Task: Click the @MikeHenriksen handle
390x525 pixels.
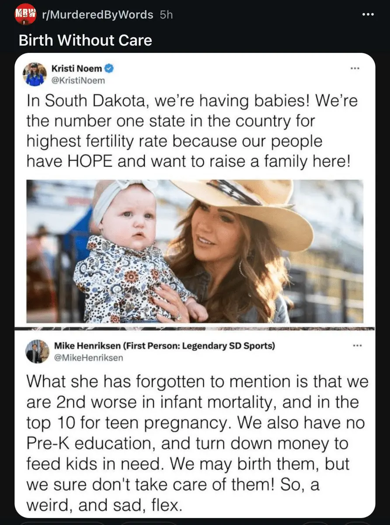Action: pos(88,357)
